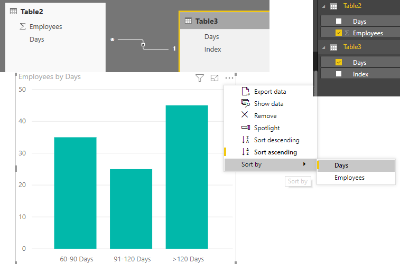Viewport: 400px width, 264px height.
Task: Select the 60-90 Days bar
Action: click(75, 193)
